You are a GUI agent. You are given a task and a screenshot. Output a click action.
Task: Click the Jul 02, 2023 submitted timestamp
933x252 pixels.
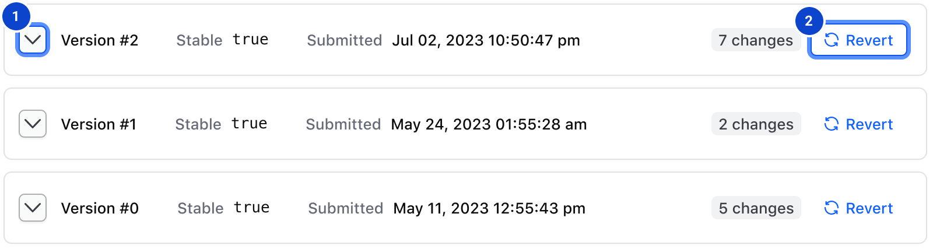(x=486, y=40)
